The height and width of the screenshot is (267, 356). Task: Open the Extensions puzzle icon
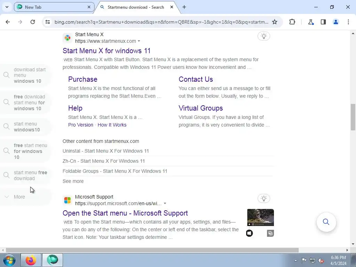coord(292,22)
